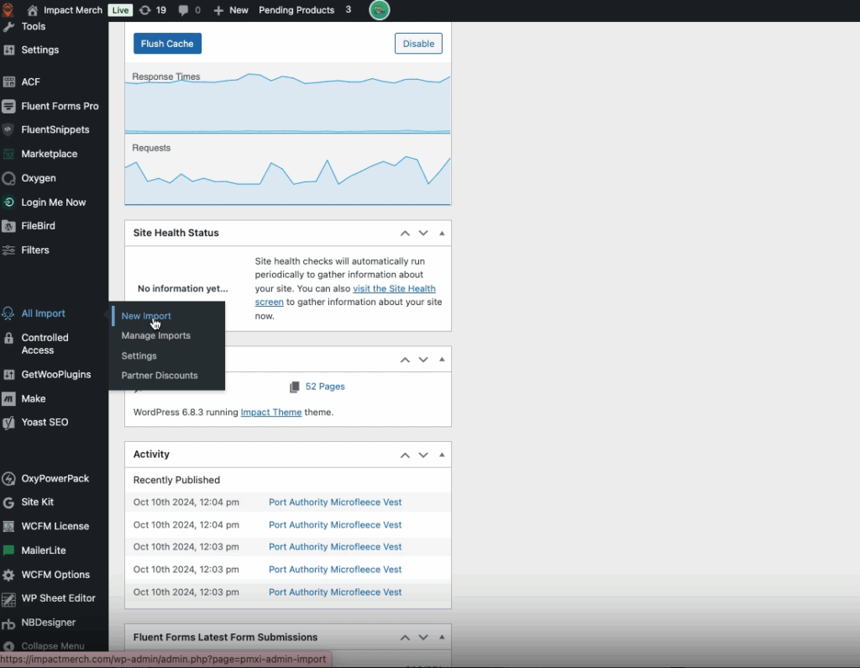The width and height of the screenshot is (860, 668).
Task: Move the Activity panel down
Action: [423, 455]
